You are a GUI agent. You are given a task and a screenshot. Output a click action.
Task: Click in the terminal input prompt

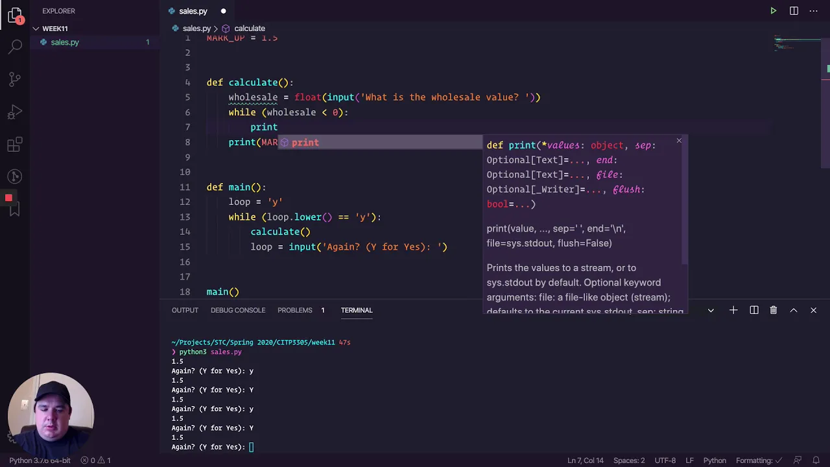pos(252,447)
